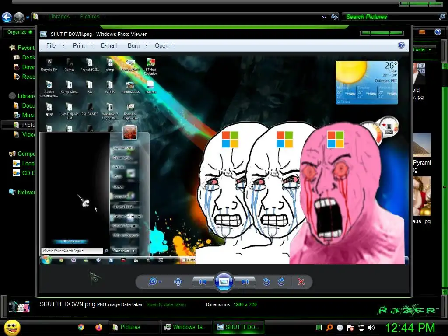Click E-mail in Photo Viewer toolbar
The width and height of the screenshot is (448, 336).
108,45
